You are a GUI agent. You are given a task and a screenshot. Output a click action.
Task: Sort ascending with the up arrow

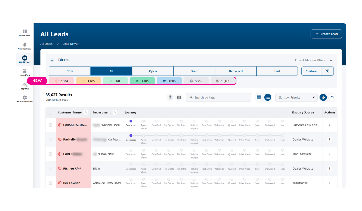pos(332,97)
